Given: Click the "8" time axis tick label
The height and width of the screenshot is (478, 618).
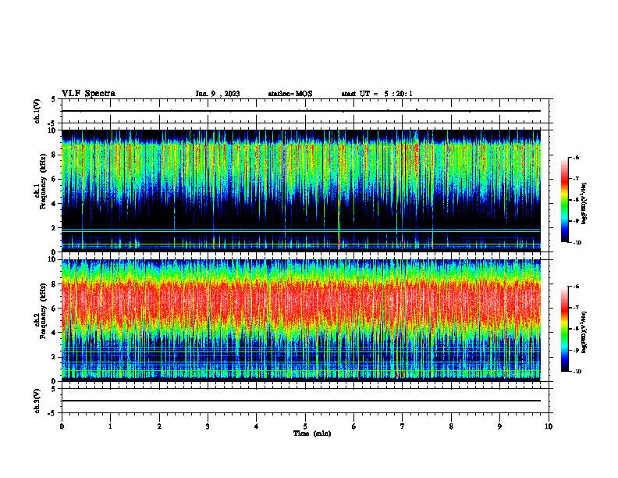Looking at the screenshot, I should 451,426.
